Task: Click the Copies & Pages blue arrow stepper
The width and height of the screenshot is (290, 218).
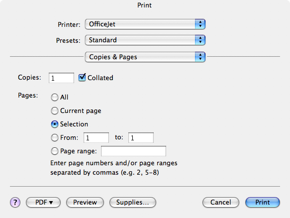Action: pos(200,57)
